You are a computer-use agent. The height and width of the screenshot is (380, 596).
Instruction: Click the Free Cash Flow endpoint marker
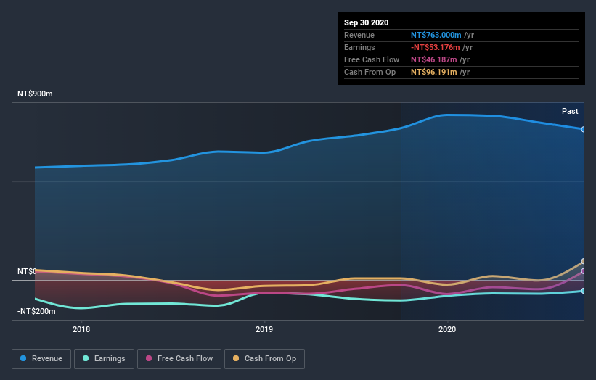(x=583, y=271)
